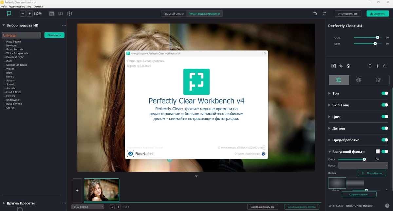Click the Сохранить пресет button

pyautogui.click(x=359, y=194)
